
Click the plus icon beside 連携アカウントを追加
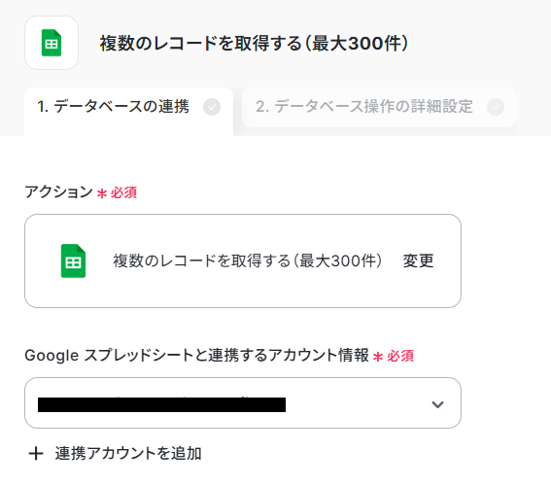pos(36,453)
